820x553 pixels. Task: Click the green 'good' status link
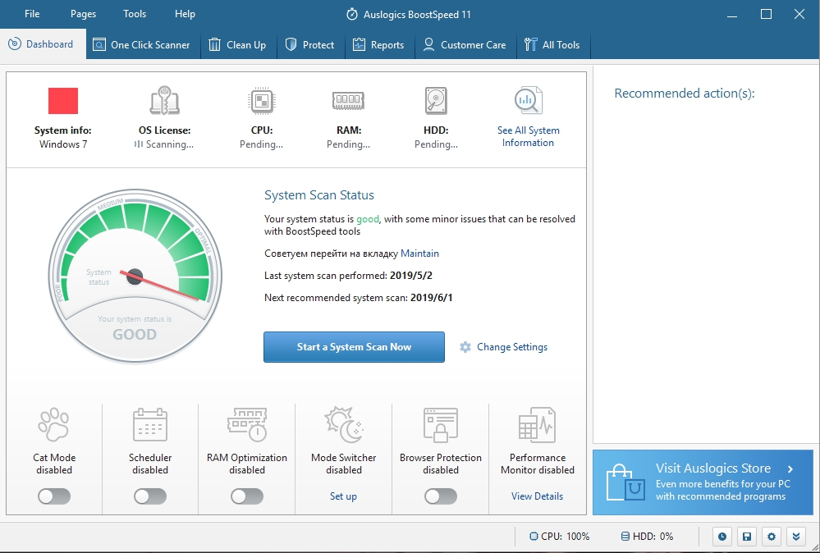(x=368, y=219)
